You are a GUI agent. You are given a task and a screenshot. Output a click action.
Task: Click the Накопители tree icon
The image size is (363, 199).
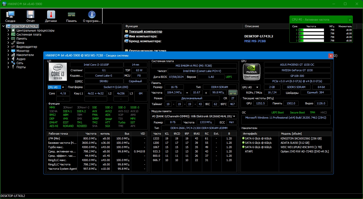(x=13, y=55)
